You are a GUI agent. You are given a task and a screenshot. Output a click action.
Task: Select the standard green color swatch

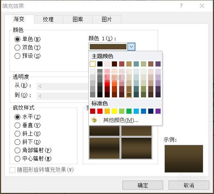click(129, 111)
